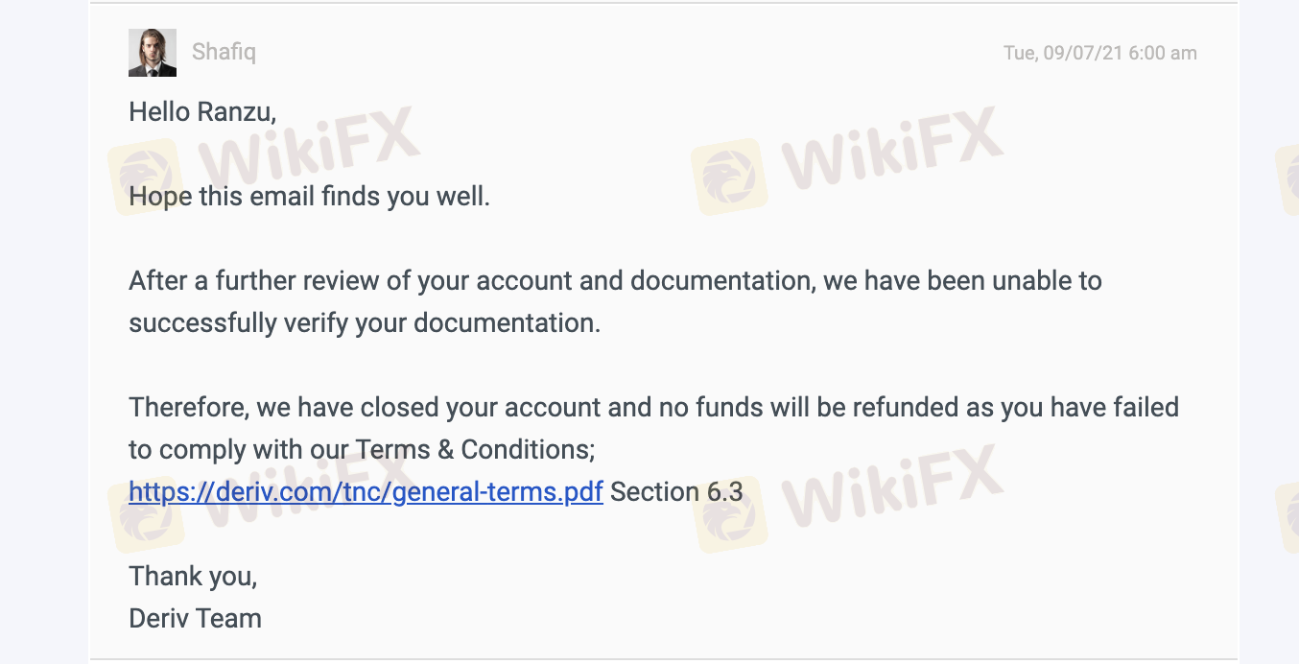
Task: Click Shafiq's profile avatar photo
Action: (153, 53)
